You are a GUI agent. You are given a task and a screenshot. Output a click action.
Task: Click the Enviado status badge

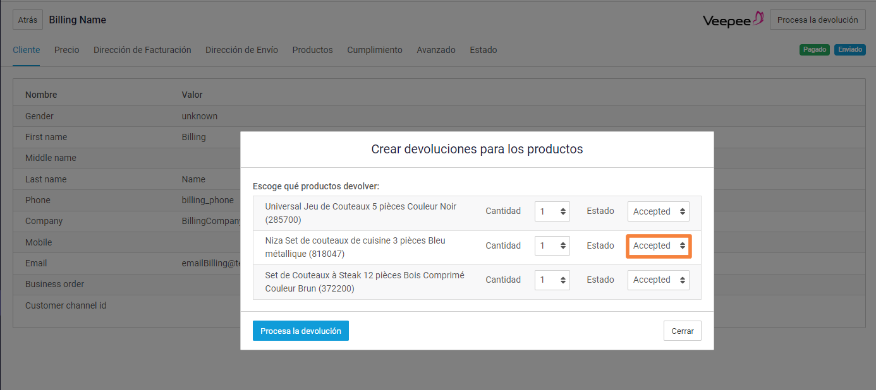point(850,50)
